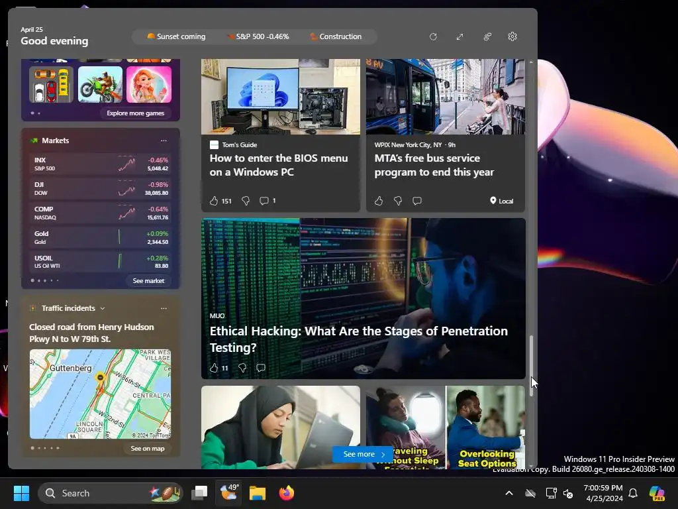
Task: Open the hijab student laptop article image
Action: (281, 427)
